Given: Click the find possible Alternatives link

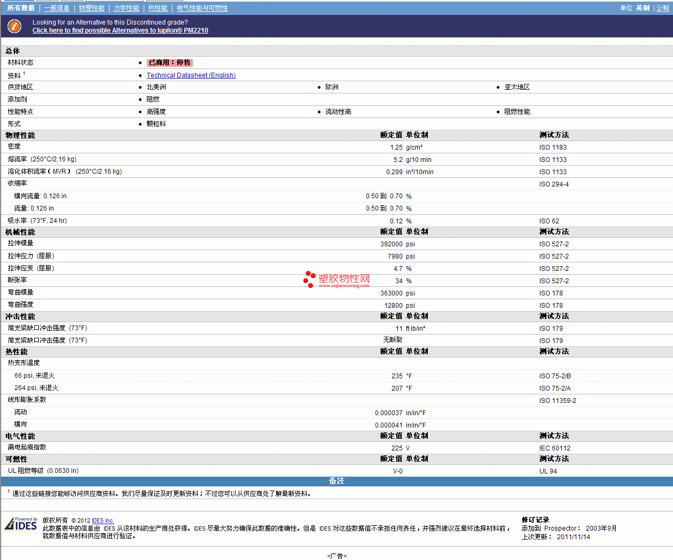Looking at the screenshot, I should coord(120,30).
